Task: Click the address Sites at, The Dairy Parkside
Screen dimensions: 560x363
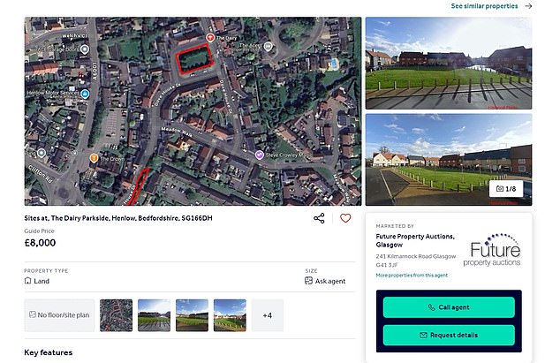Action: pyautogui.click(x=118, y=218)
